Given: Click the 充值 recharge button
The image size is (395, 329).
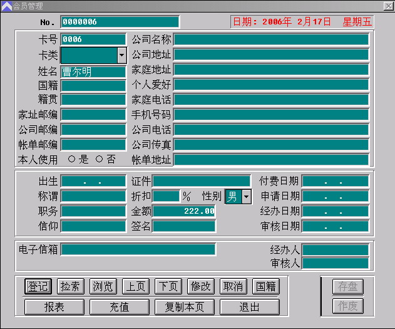Looking at the screenshot, I should coord(119,307).
